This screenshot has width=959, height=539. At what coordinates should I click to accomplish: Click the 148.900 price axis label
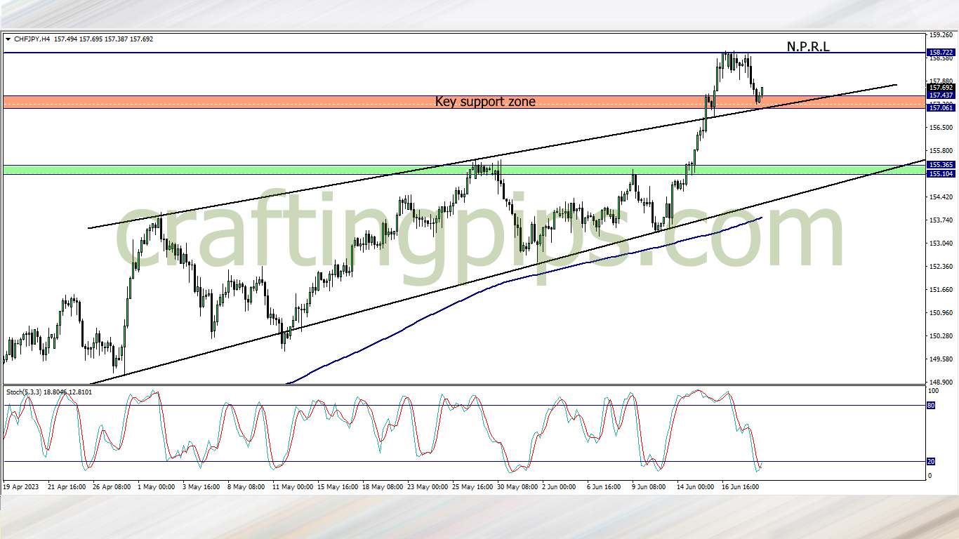point(941,382)
